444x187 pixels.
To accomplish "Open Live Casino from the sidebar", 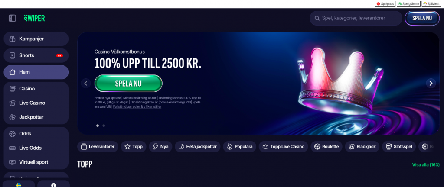I will [36, 103].
